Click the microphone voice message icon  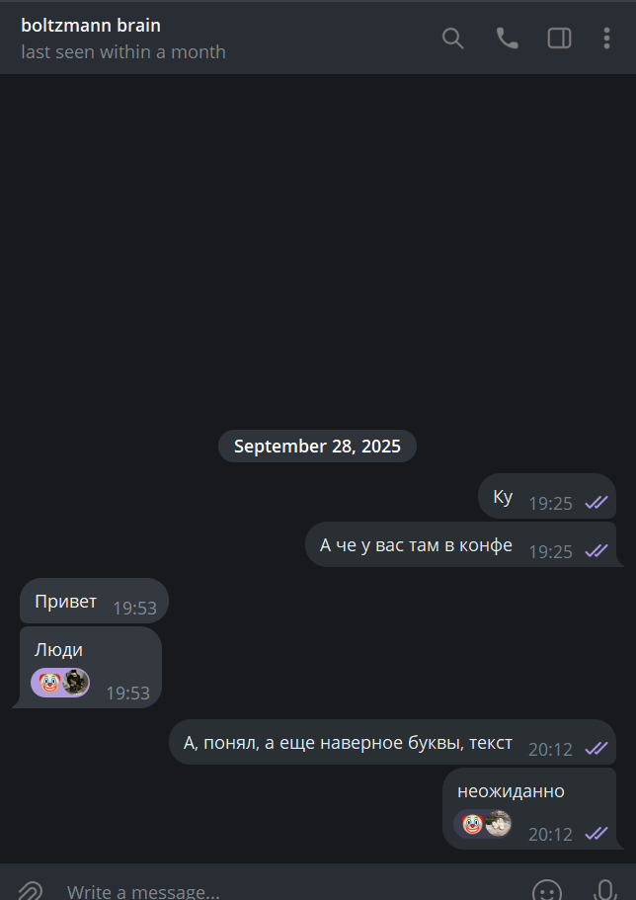[604, 890]
